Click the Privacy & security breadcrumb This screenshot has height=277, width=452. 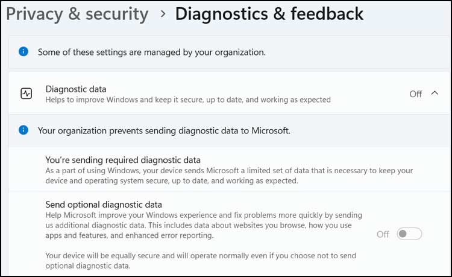click(x=77, y=14)
